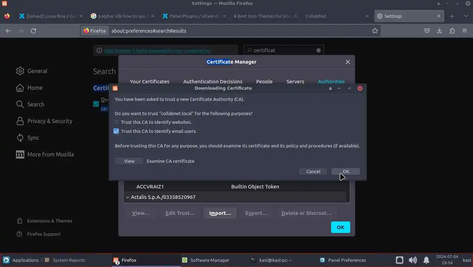473x267 pixels.
Task: Switch to the Your Certificates tab
Action: (150, 82)
